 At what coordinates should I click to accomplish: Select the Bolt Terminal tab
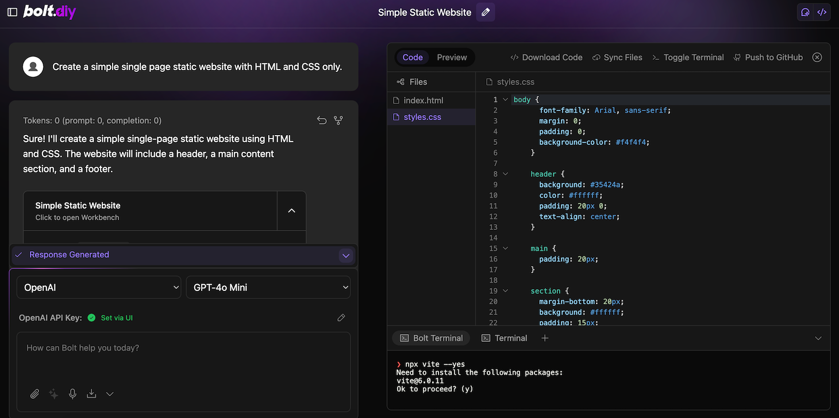(431, 338)
